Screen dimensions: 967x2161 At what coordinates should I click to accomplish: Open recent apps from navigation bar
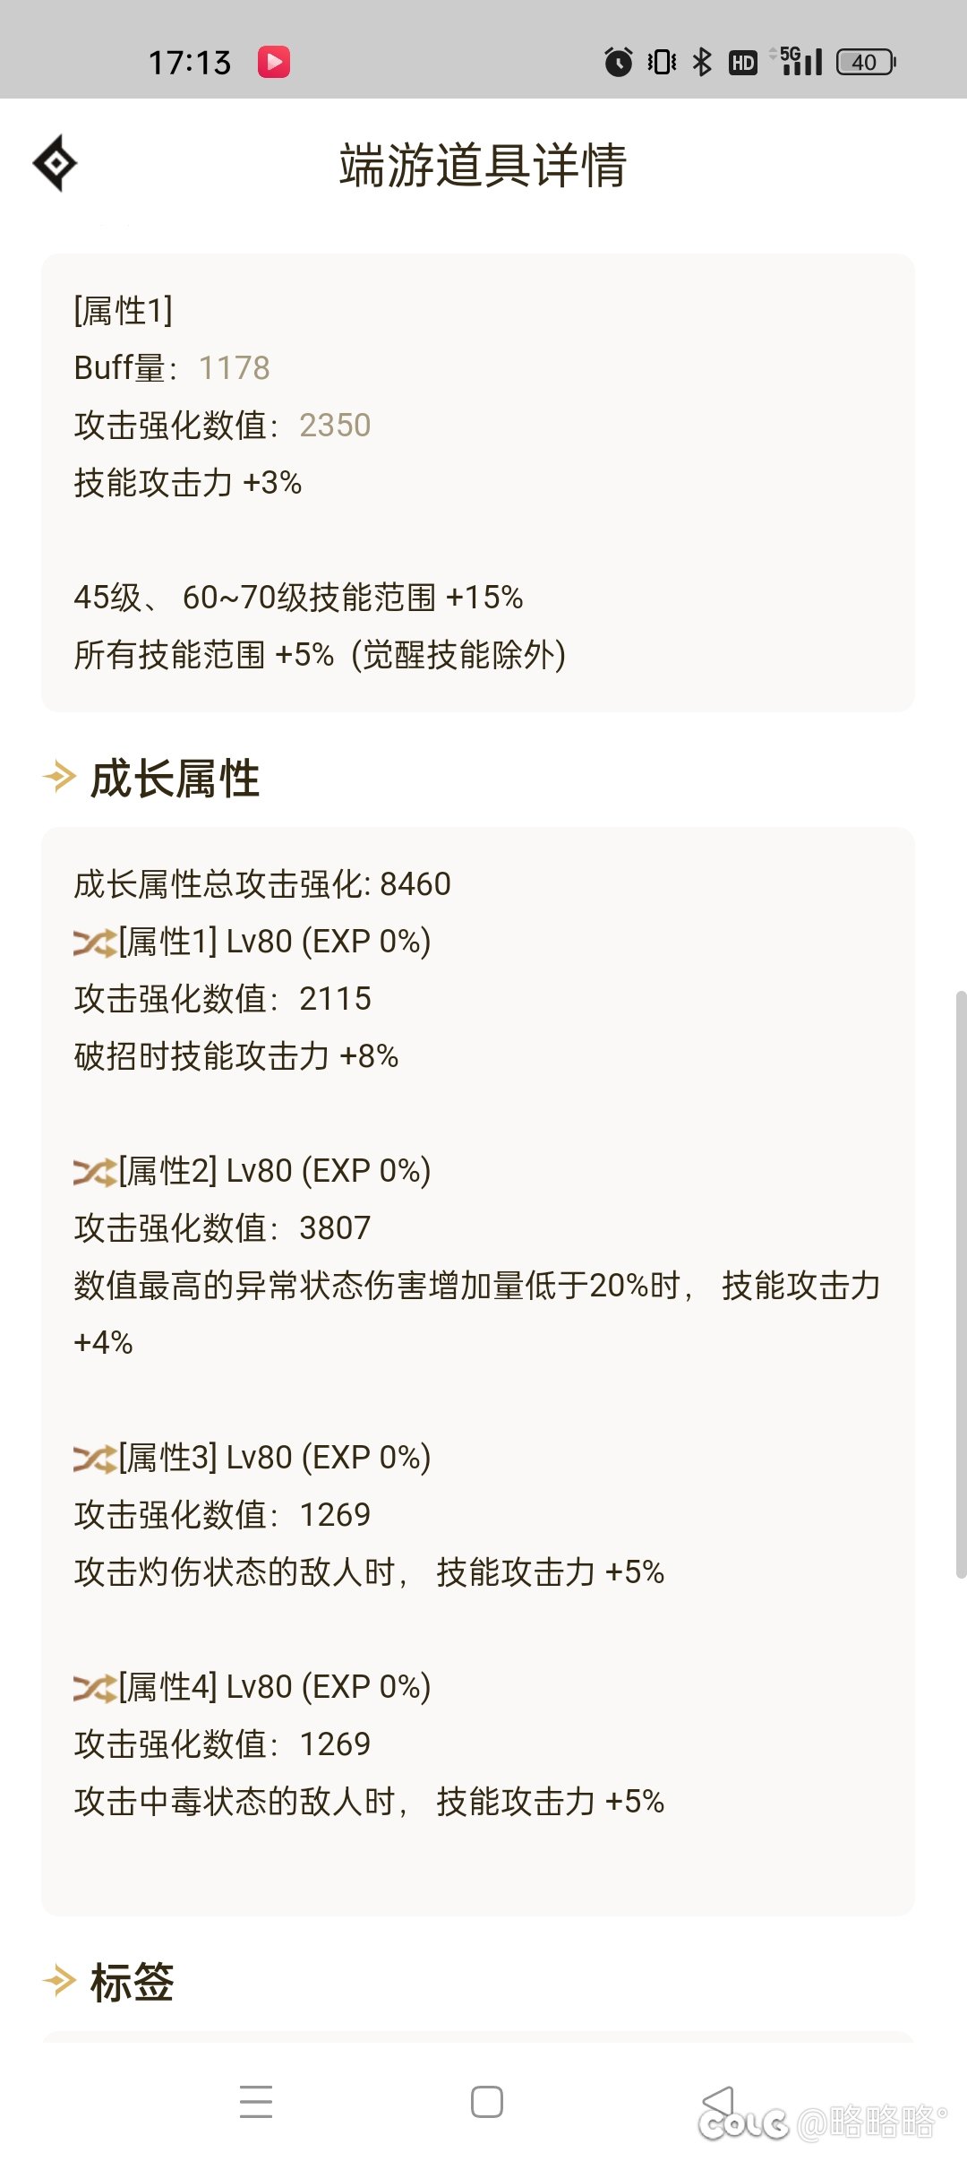click(255, 2103)
